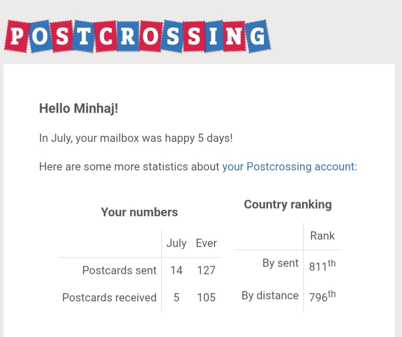Image resolution: width=402 pixels, height=337 pixels.
Task: Click the July received value 5
Action: 176,298
